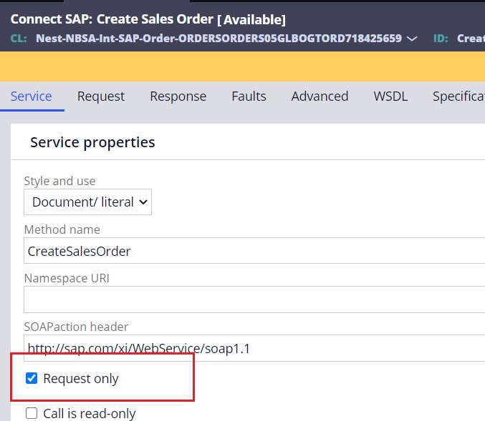485x421 pixels.
Task: Open the Response tab
Action: coord(178,96)
